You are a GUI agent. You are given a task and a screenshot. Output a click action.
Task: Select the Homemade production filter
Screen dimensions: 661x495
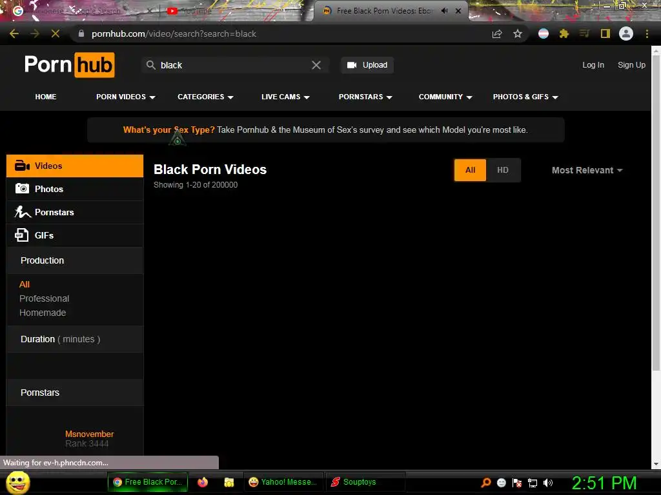pos(43,313)
